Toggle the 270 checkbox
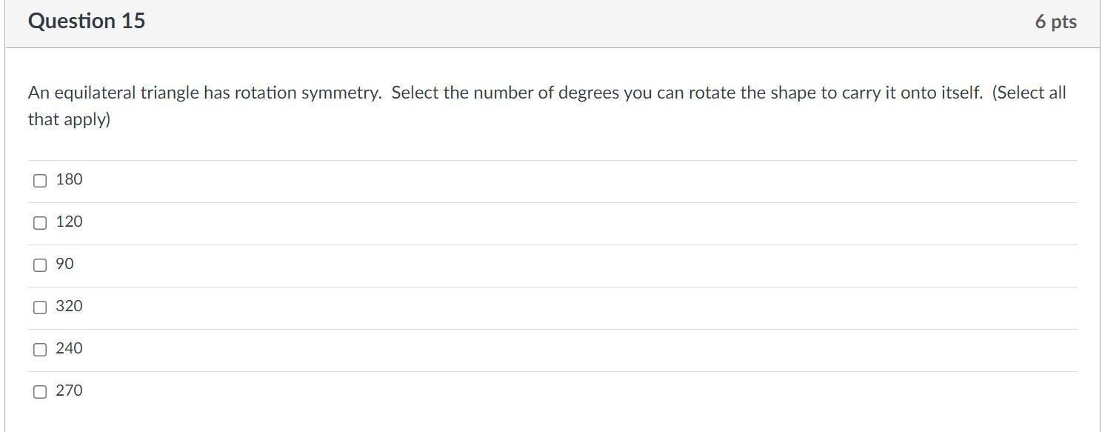The image size is (1102, 432). (x=40, y=391)
